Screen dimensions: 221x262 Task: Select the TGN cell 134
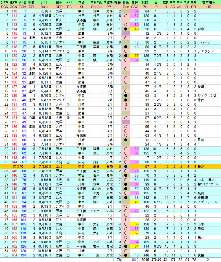[22, 255]
